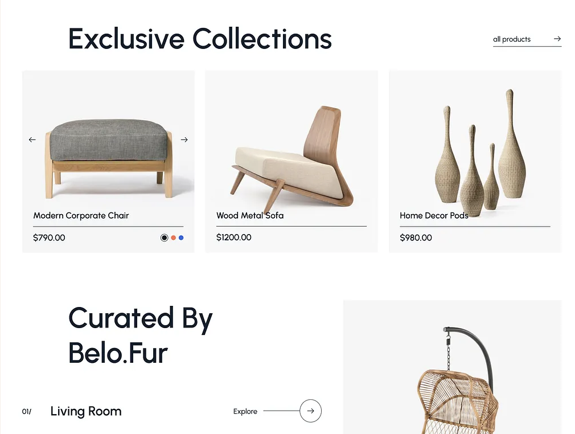
Task: Open the Living Room category
Action: [86, 411]
